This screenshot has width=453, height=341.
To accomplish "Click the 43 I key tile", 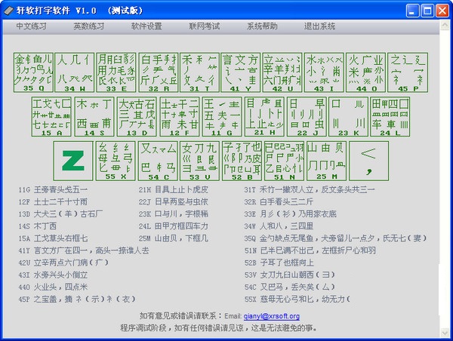I will tap(324, 72).
